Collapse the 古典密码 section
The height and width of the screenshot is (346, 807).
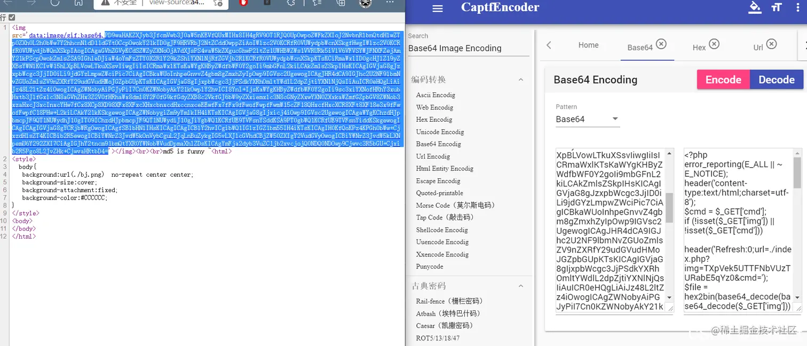pos(521,286)
